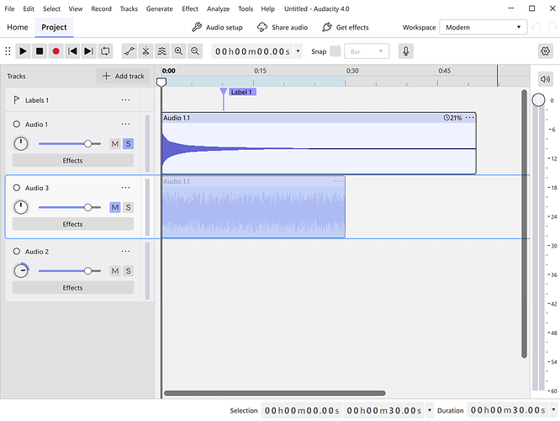The width and height of the screenshot is (560, 421).
Task: Solo the Audio 2 track
Action: (x=128, y=271)
